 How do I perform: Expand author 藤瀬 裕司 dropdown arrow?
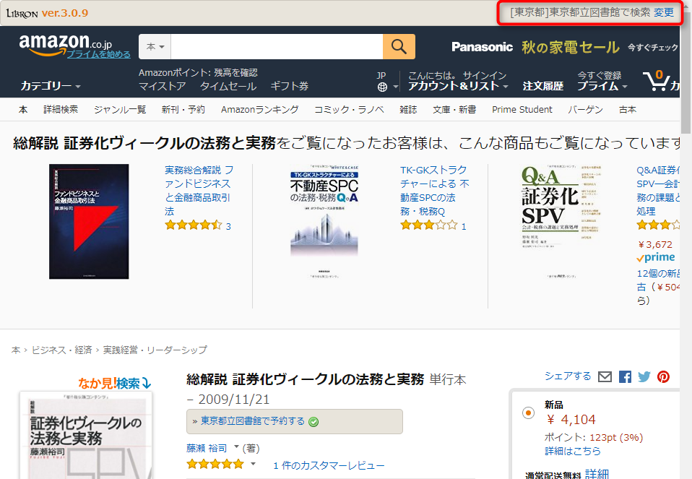(236, 447)
